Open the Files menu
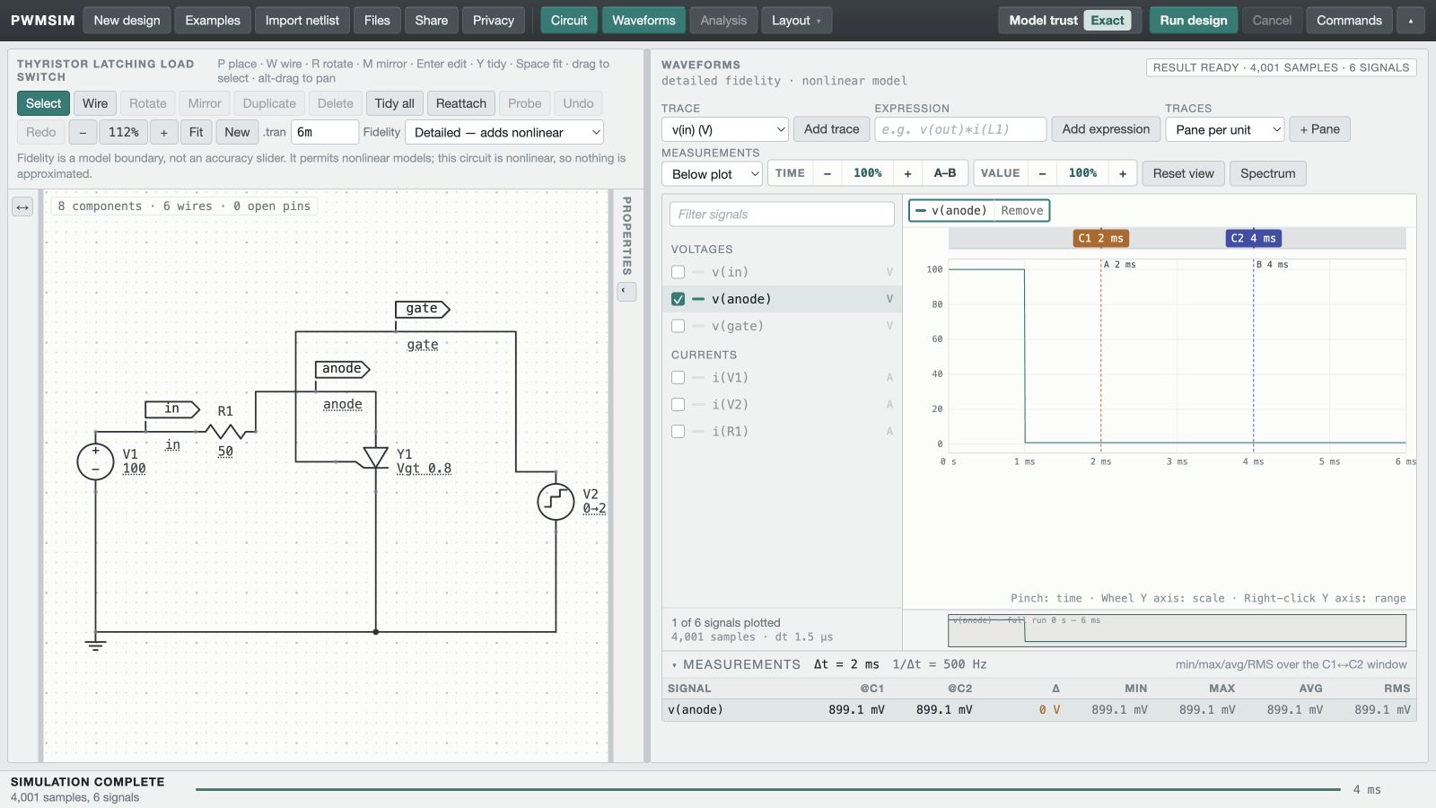Viewport: 1436px width, 808px height. (x=377, y=21)
